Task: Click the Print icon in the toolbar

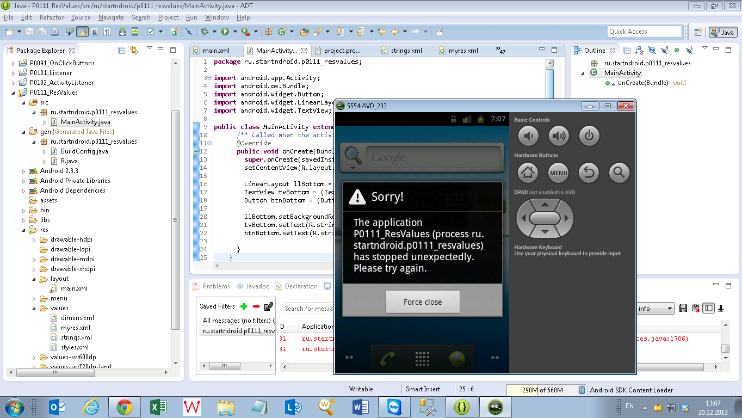Action: coord(54,32)
